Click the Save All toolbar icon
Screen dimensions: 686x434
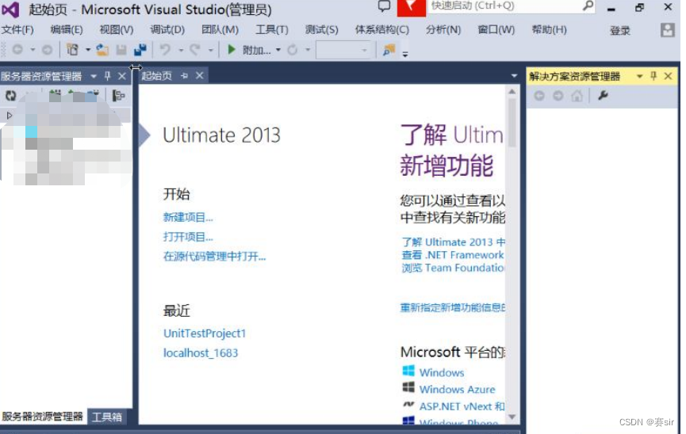point(140,50)
